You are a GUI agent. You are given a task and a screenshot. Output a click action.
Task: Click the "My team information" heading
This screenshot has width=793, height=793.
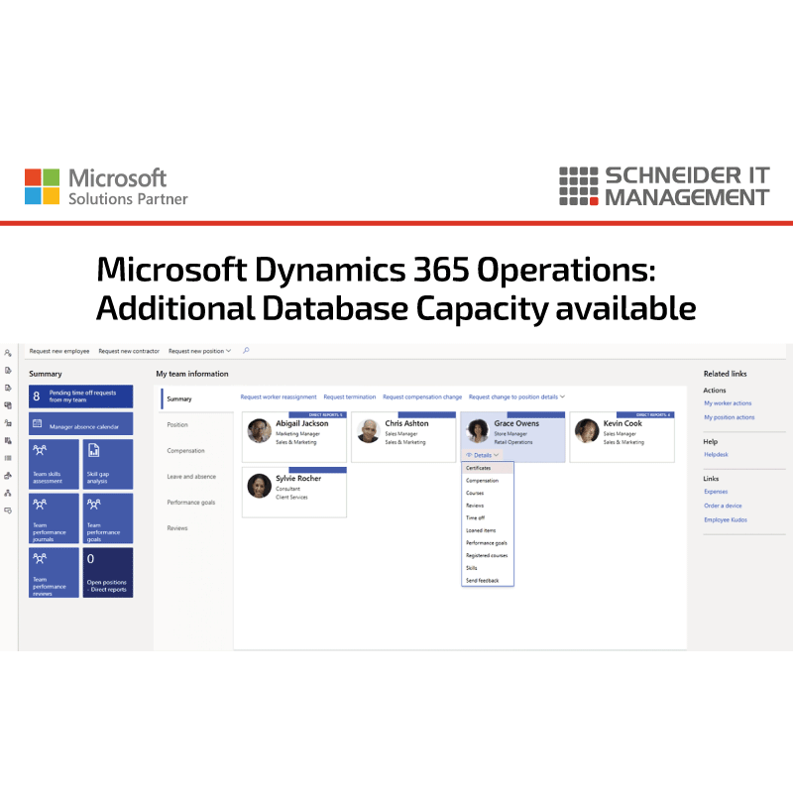coord(192,374)
